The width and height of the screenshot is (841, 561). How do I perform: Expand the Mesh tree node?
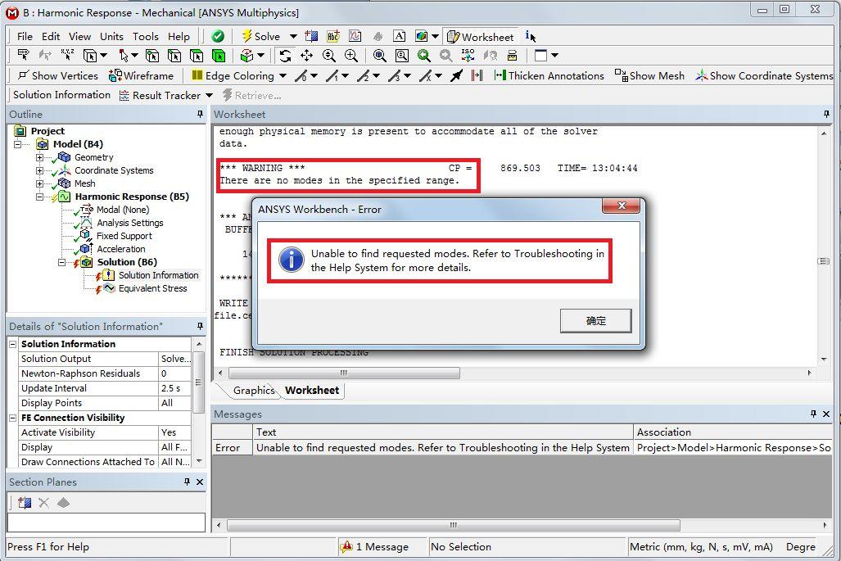click(x=39, y=183)
